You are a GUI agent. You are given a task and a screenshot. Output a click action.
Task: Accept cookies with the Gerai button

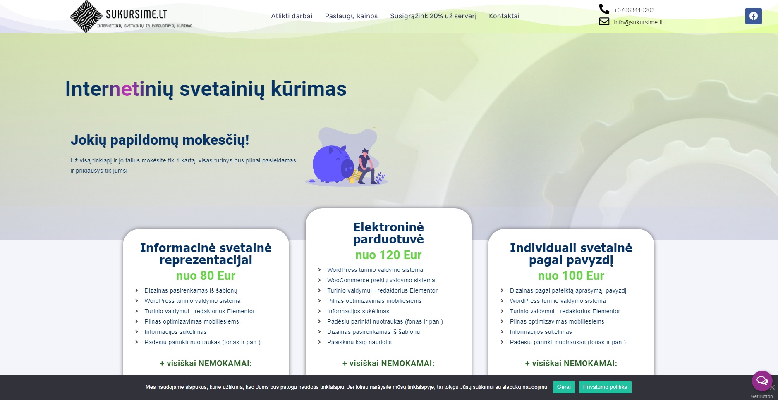coord(563,387)
